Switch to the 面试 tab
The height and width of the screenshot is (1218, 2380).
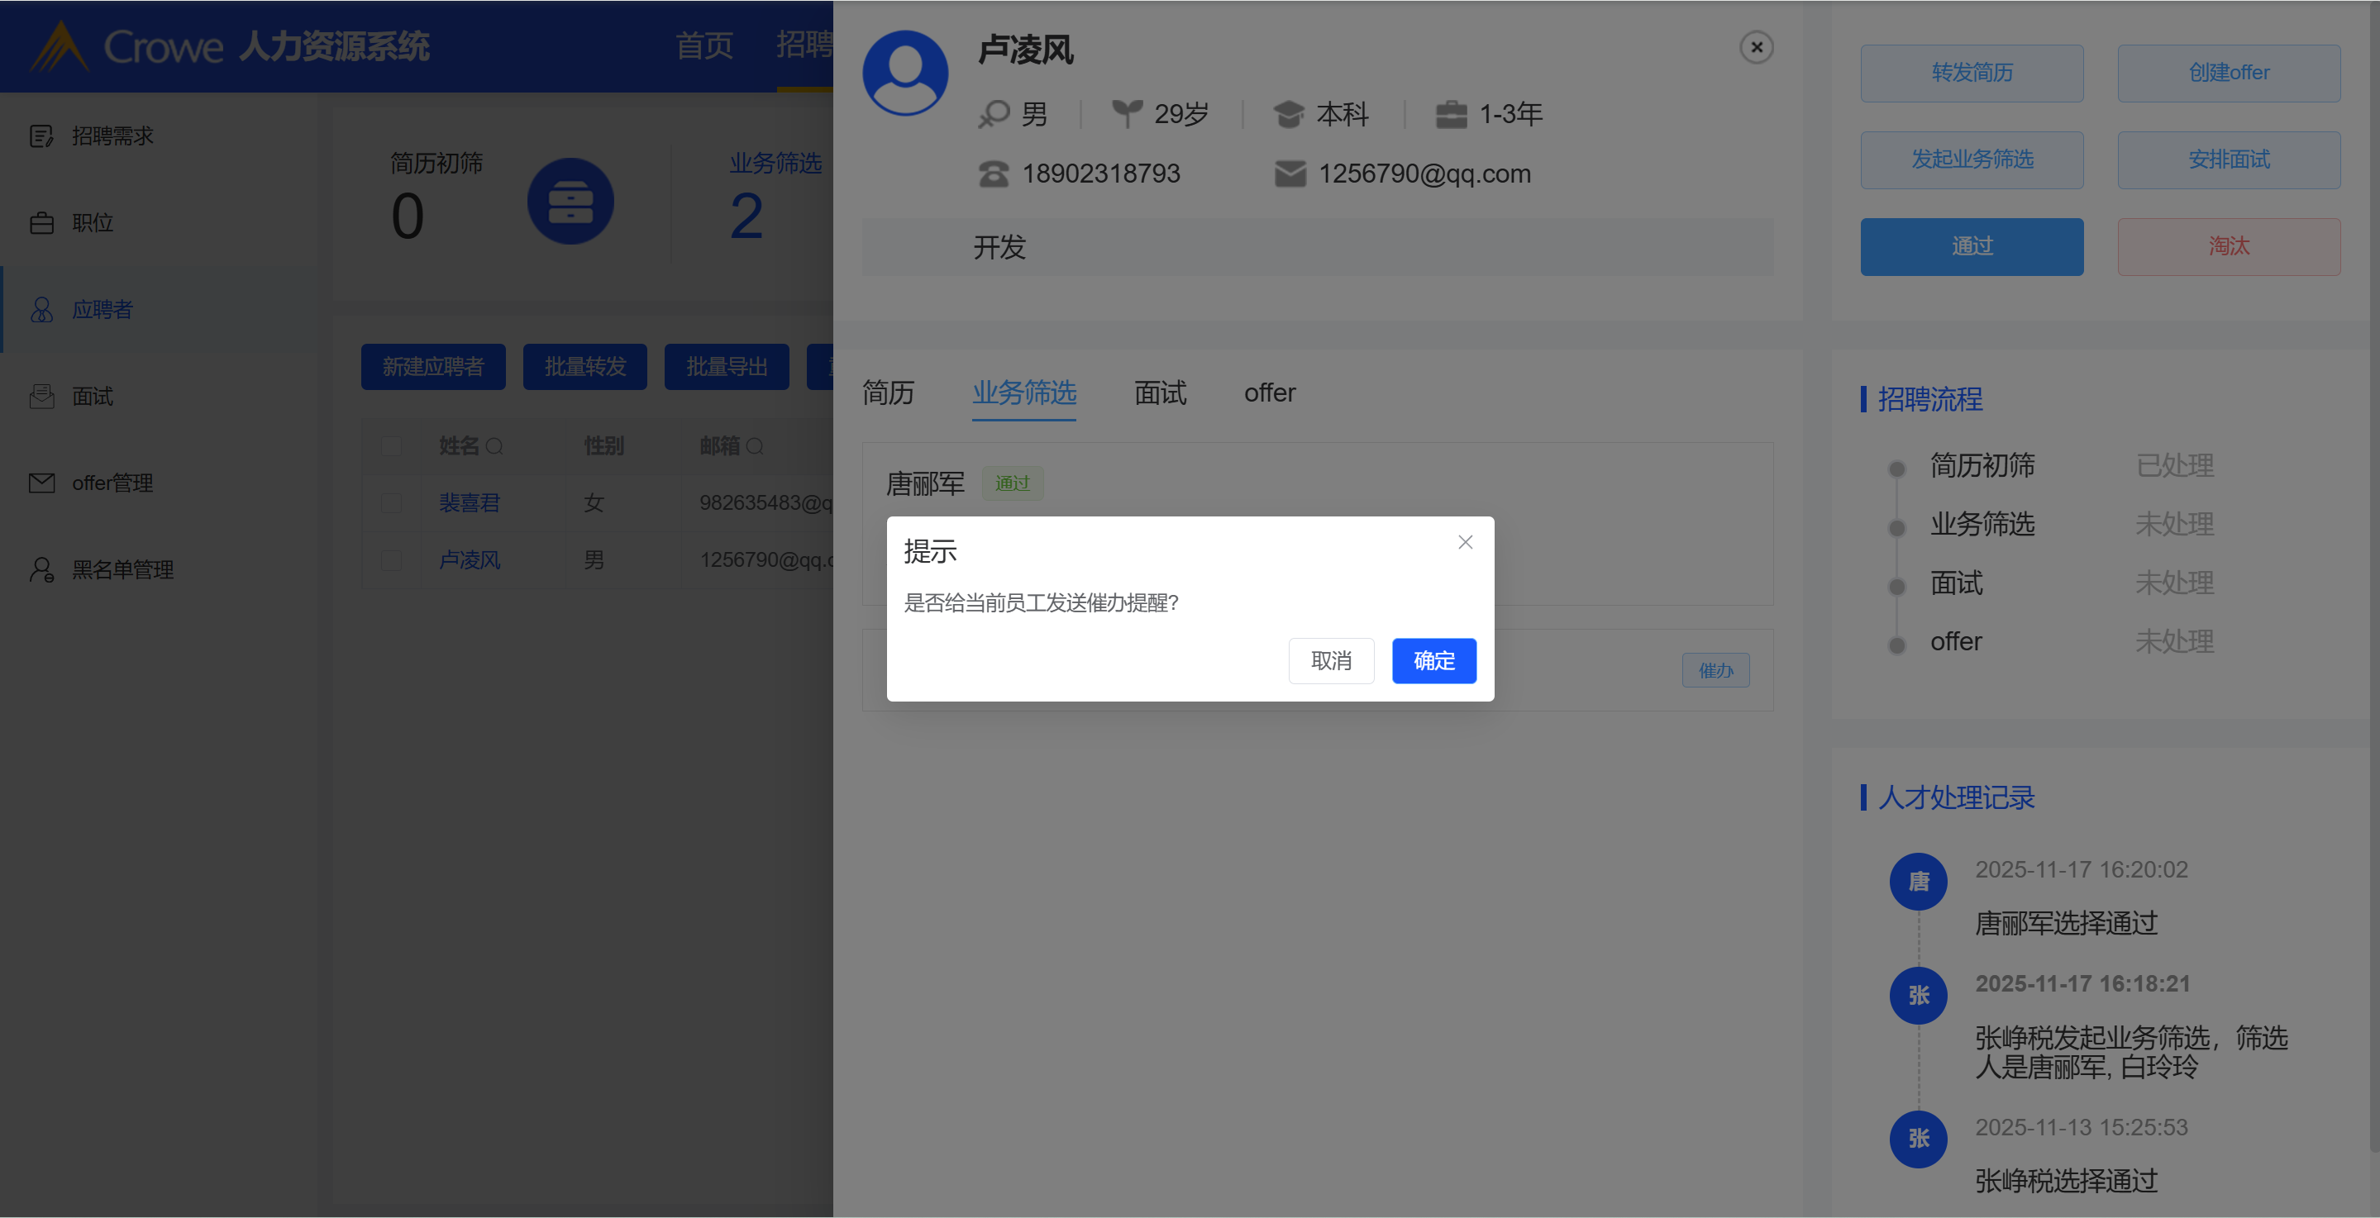(1160, 393)
